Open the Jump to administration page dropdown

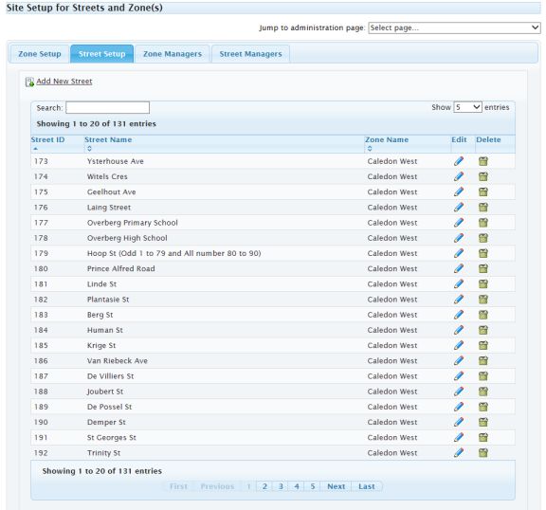(454, 27)
